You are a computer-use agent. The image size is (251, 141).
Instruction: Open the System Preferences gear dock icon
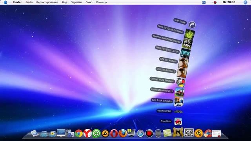coord(189,133)
